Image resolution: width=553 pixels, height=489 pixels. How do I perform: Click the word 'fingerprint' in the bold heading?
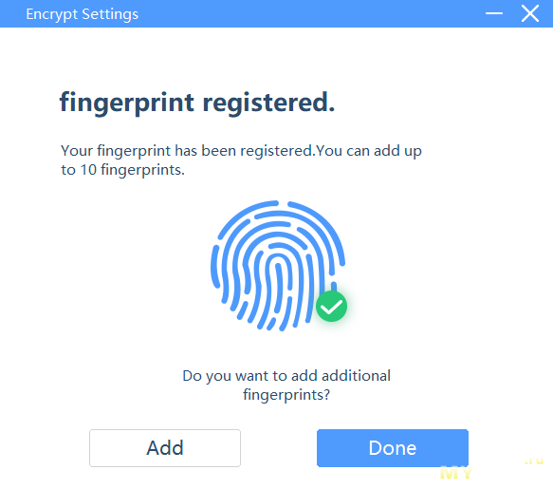tap(127, 103)
